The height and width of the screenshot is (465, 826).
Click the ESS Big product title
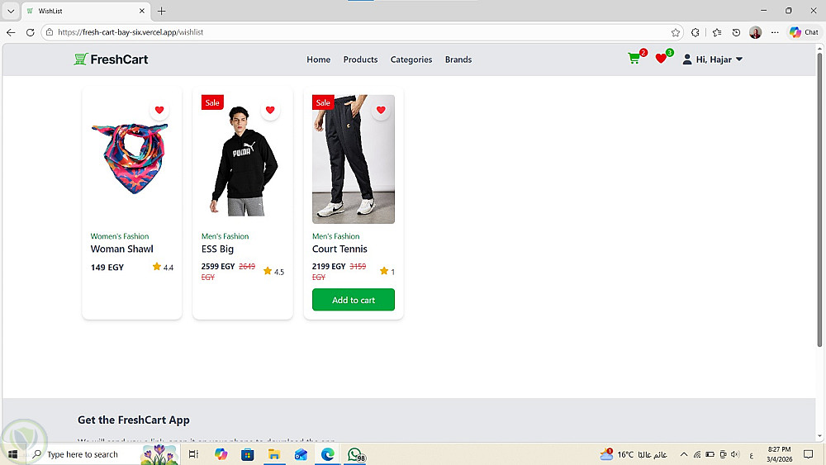[x=217, y=249]
